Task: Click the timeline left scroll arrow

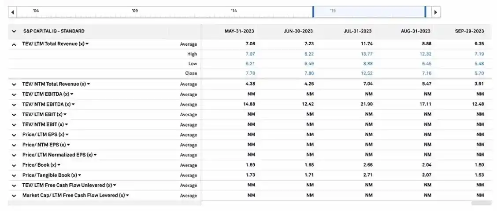Action: click(x=12, y=12)
